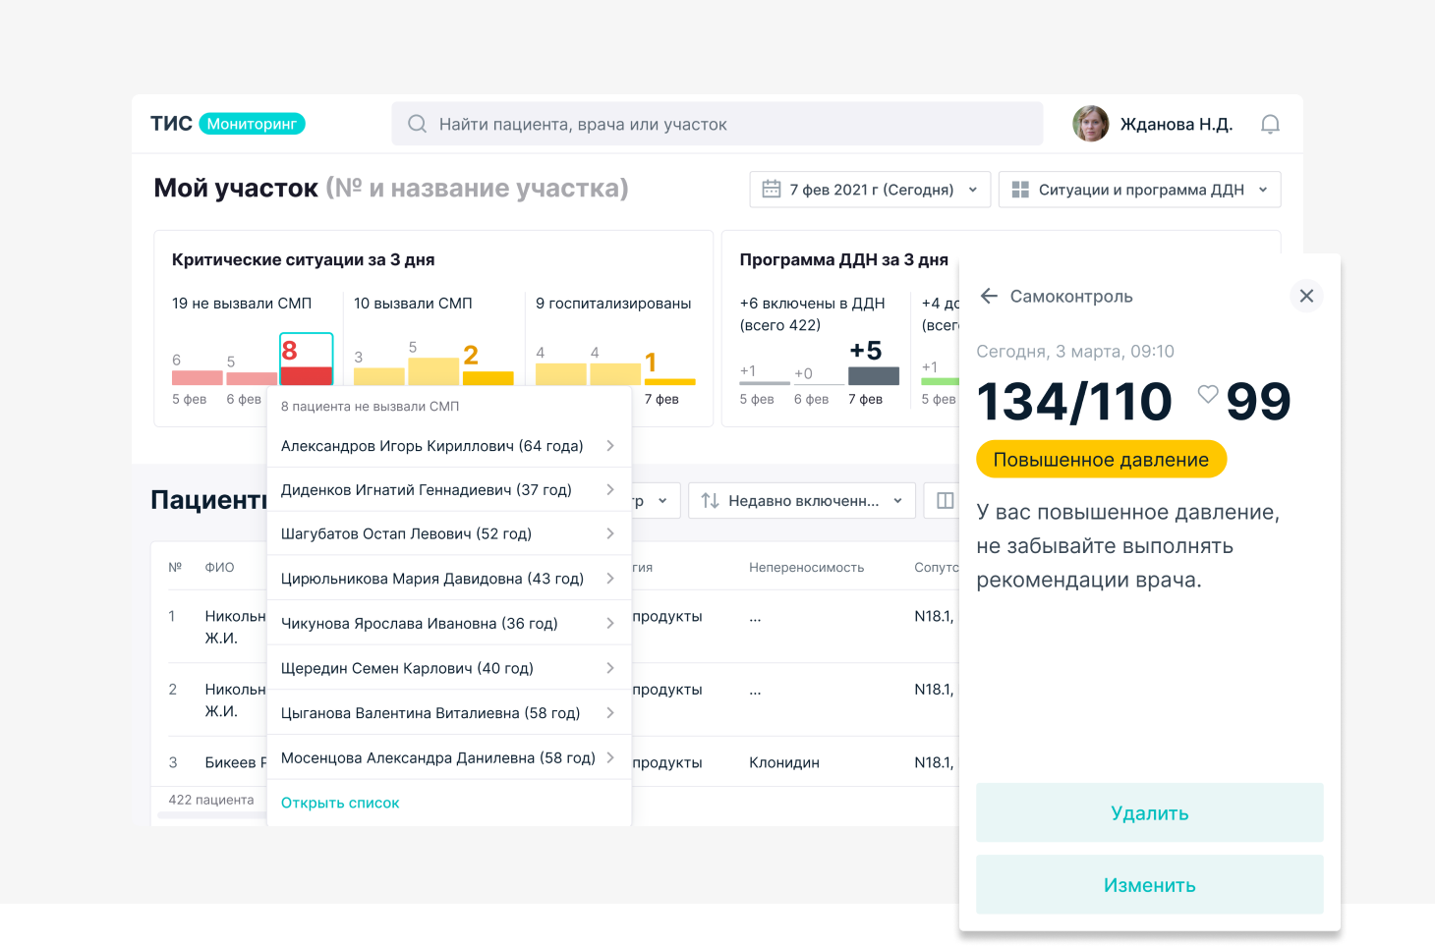The width and height of the screenshot is (1435, 947).
Task: Focus the Найти пациента search field
Action: coord(717,124)
